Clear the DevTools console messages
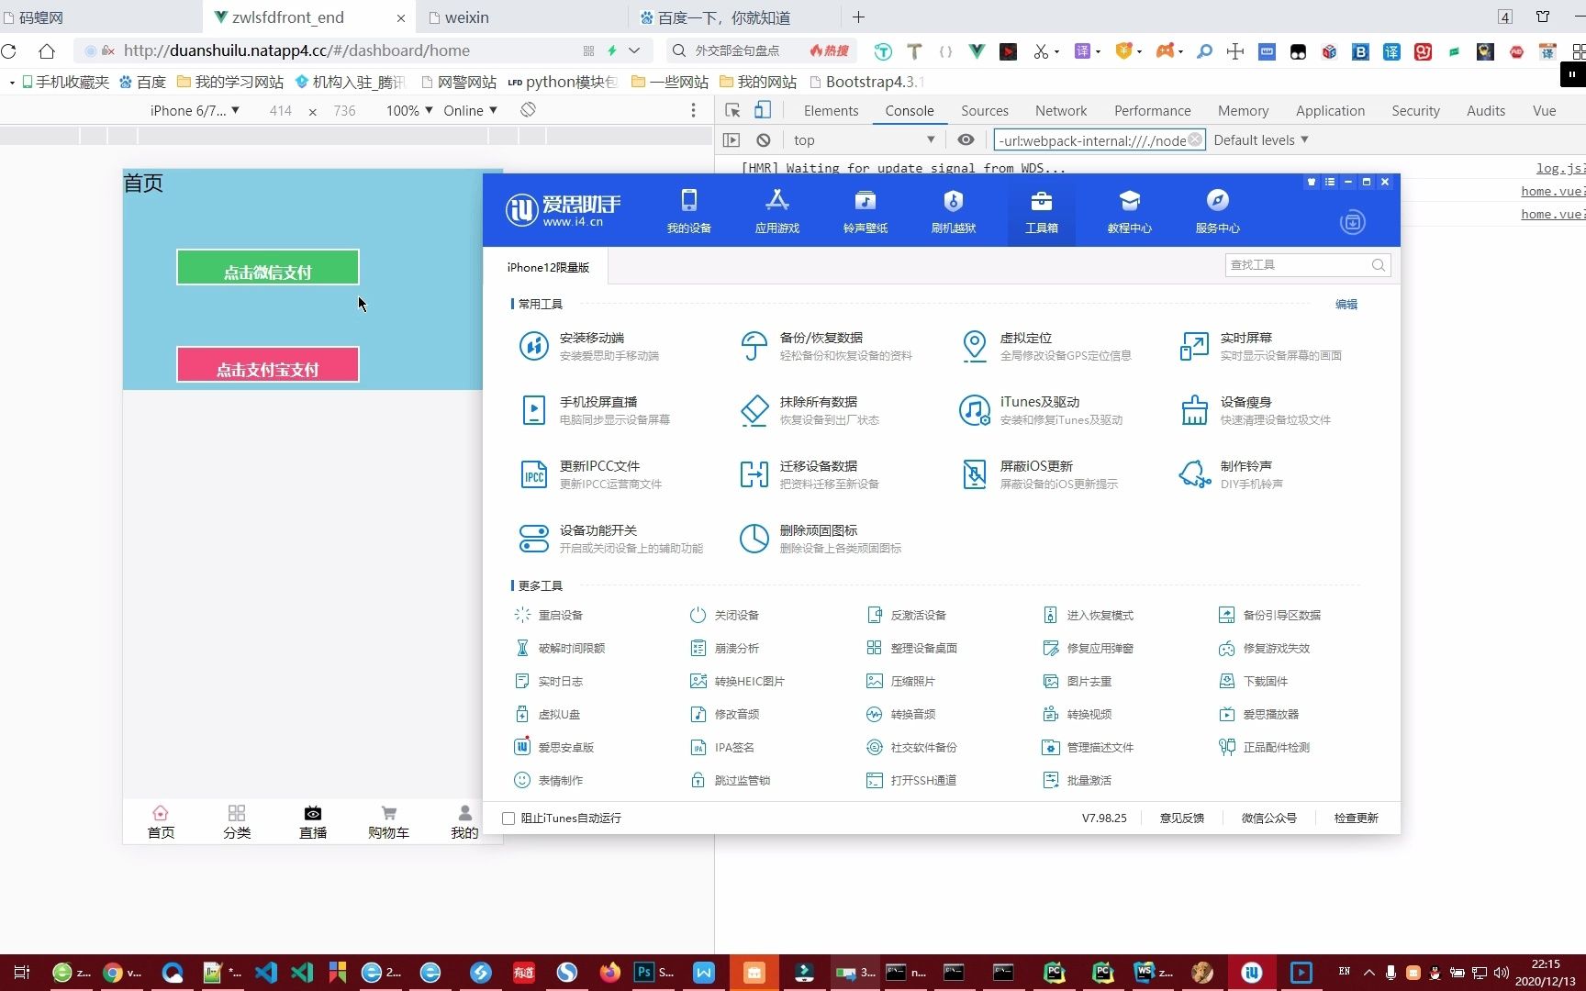This screenshot has height=991, width=1586. [763, 139]
